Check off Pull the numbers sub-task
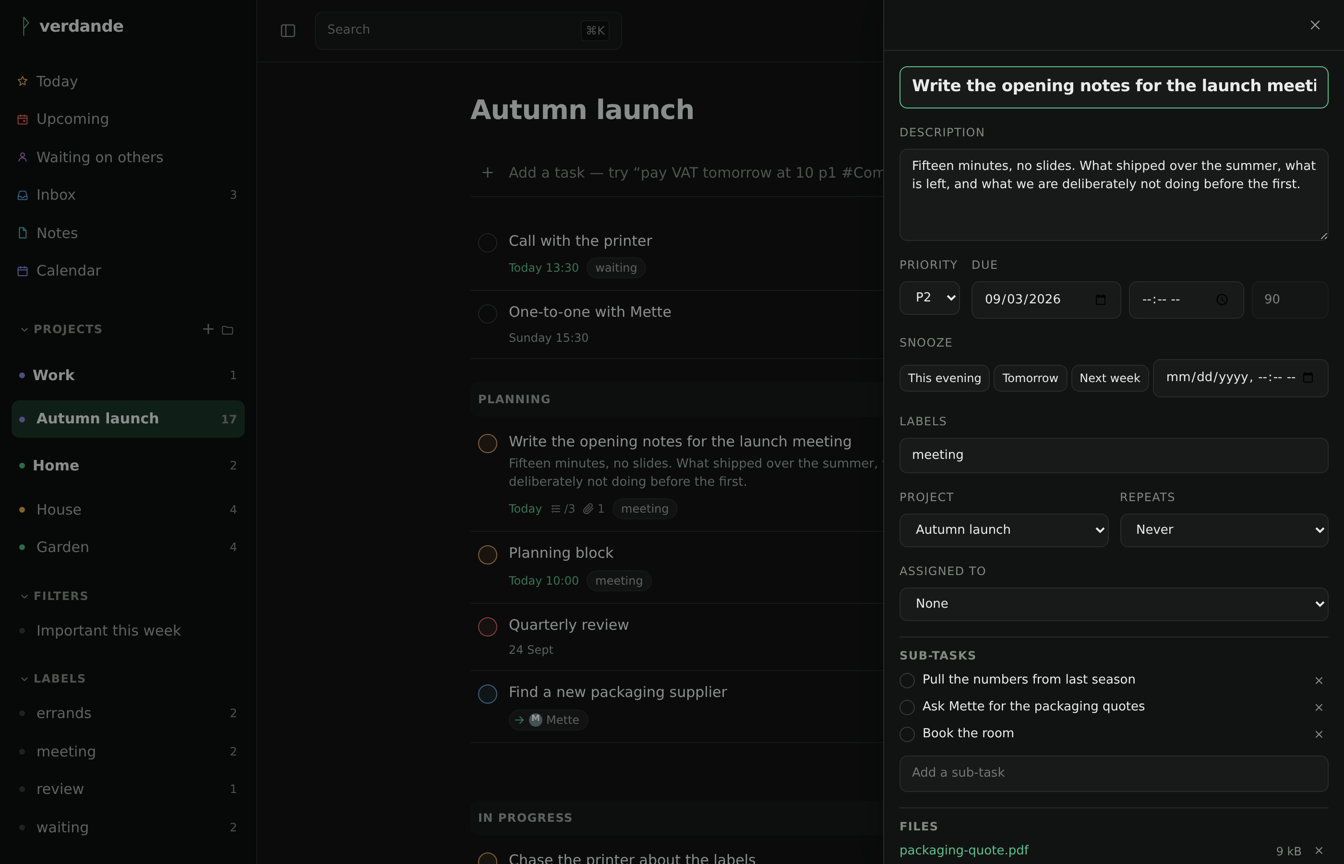This screenshot has width=1344, height=864. click(x=907, y=681)
